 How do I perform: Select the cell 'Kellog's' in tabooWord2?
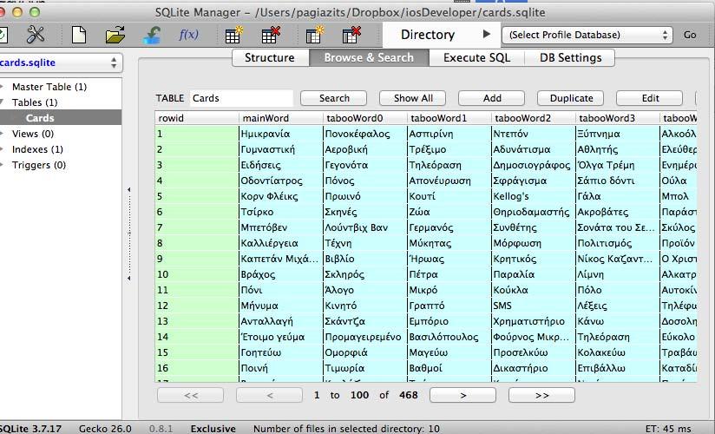[x=534, y=196]
